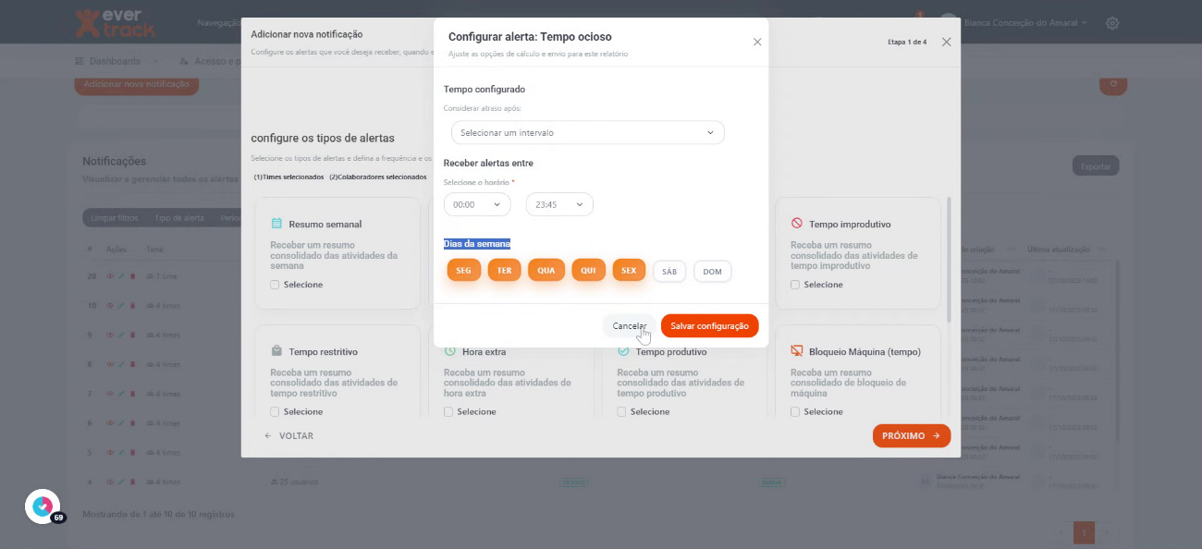The width and height of the screenshot is (1202, 549).
Task: Open the Dashboards menu
Action: pos(116,61)
